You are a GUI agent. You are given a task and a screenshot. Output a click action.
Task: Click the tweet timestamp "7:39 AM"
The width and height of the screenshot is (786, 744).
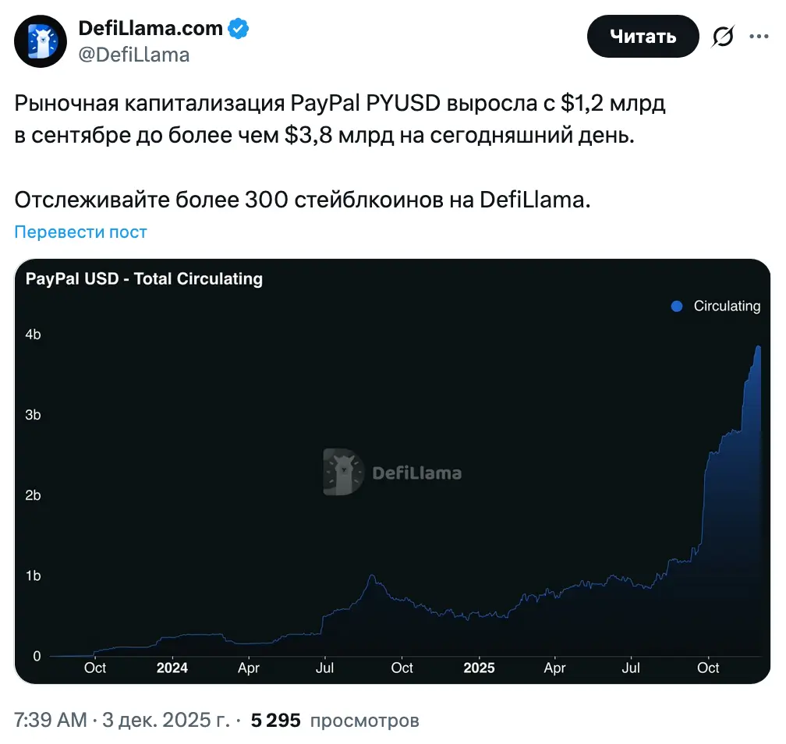(x=51, y=721)
